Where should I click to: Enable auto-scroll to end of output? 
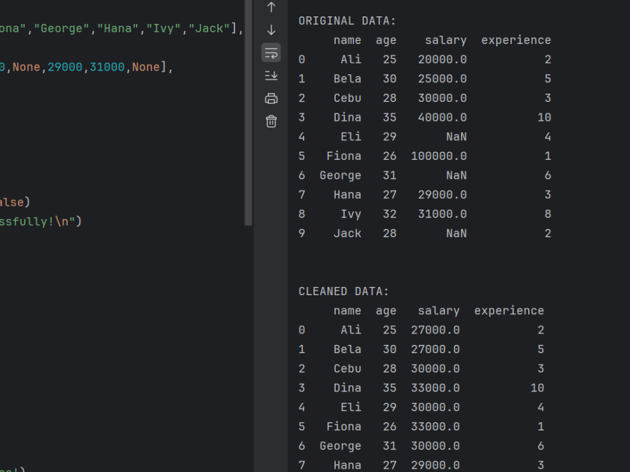tap(271, 75)
